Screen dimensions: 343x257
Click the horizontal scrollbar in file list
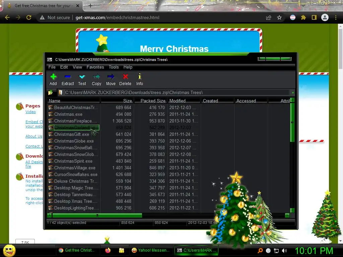[97, 216]
